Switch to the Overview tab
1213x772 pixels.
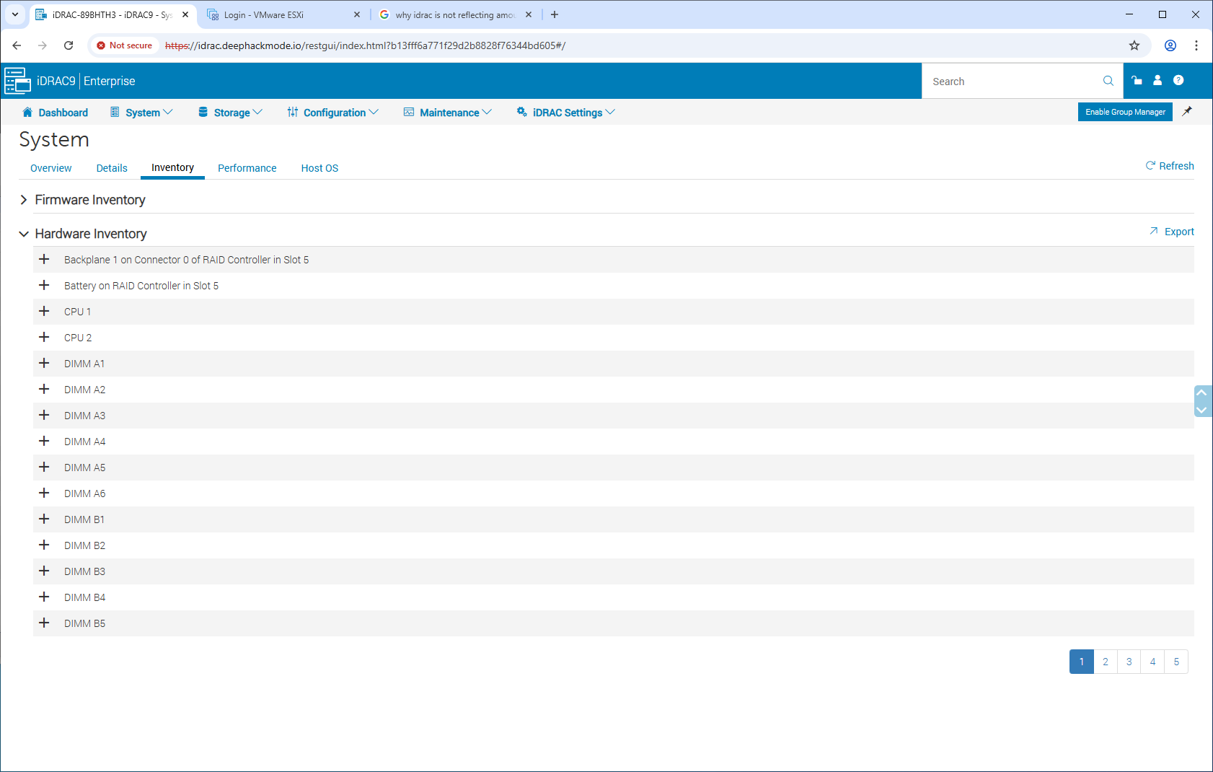tap(50, 168)
